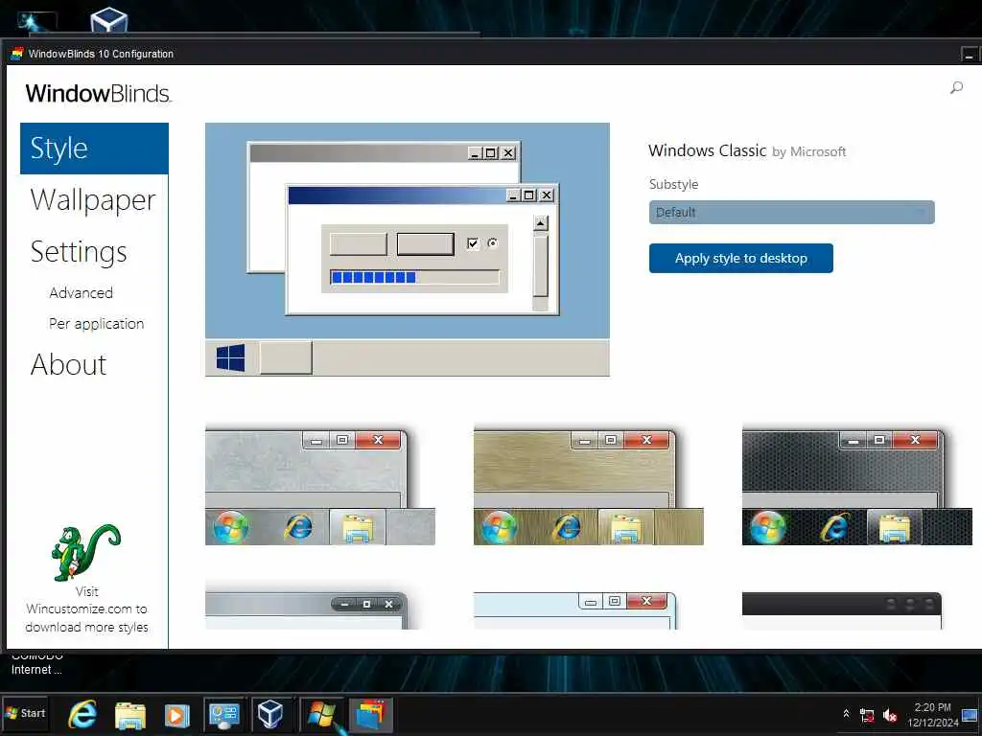Visit Wincustomize.com download more styles link
This screenshot has height=736, width=982.
(87, 609)
